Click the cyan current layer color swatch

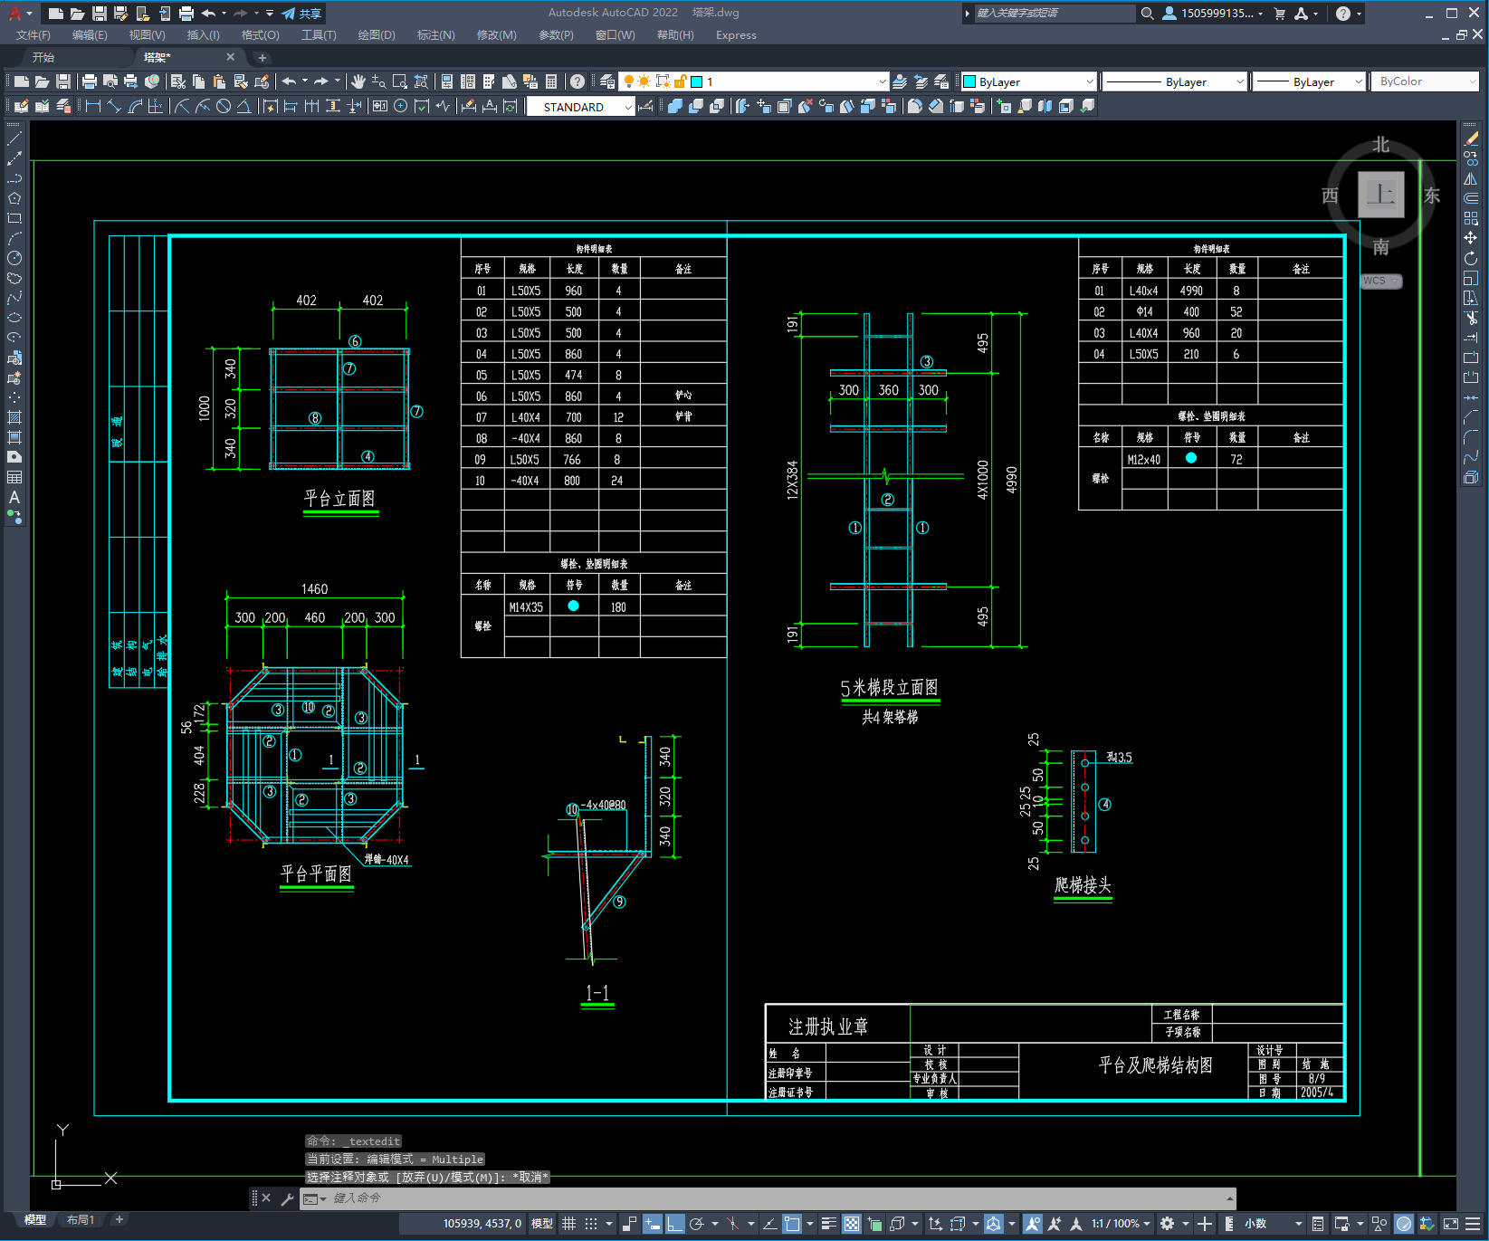coord(696,81)
